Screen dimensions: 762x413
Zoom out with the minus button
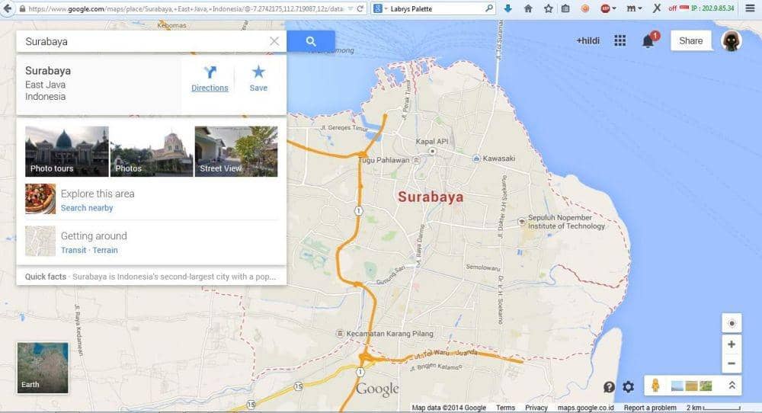click(732, 363)
